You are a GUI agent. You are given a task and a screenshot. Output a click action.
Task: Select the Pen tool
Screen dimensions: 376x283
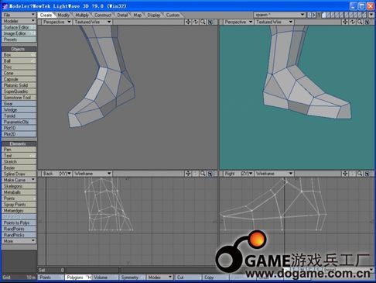coord(19,150)
